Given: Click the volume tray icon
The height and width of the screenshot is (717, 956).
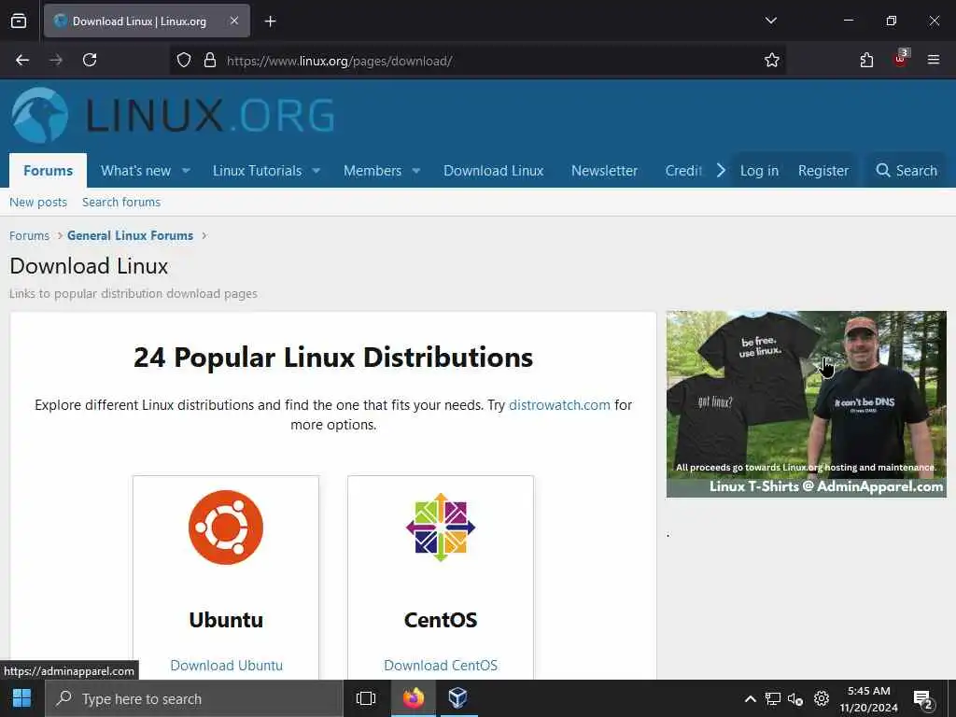Looking at the screenshot, I should point(795,698).
